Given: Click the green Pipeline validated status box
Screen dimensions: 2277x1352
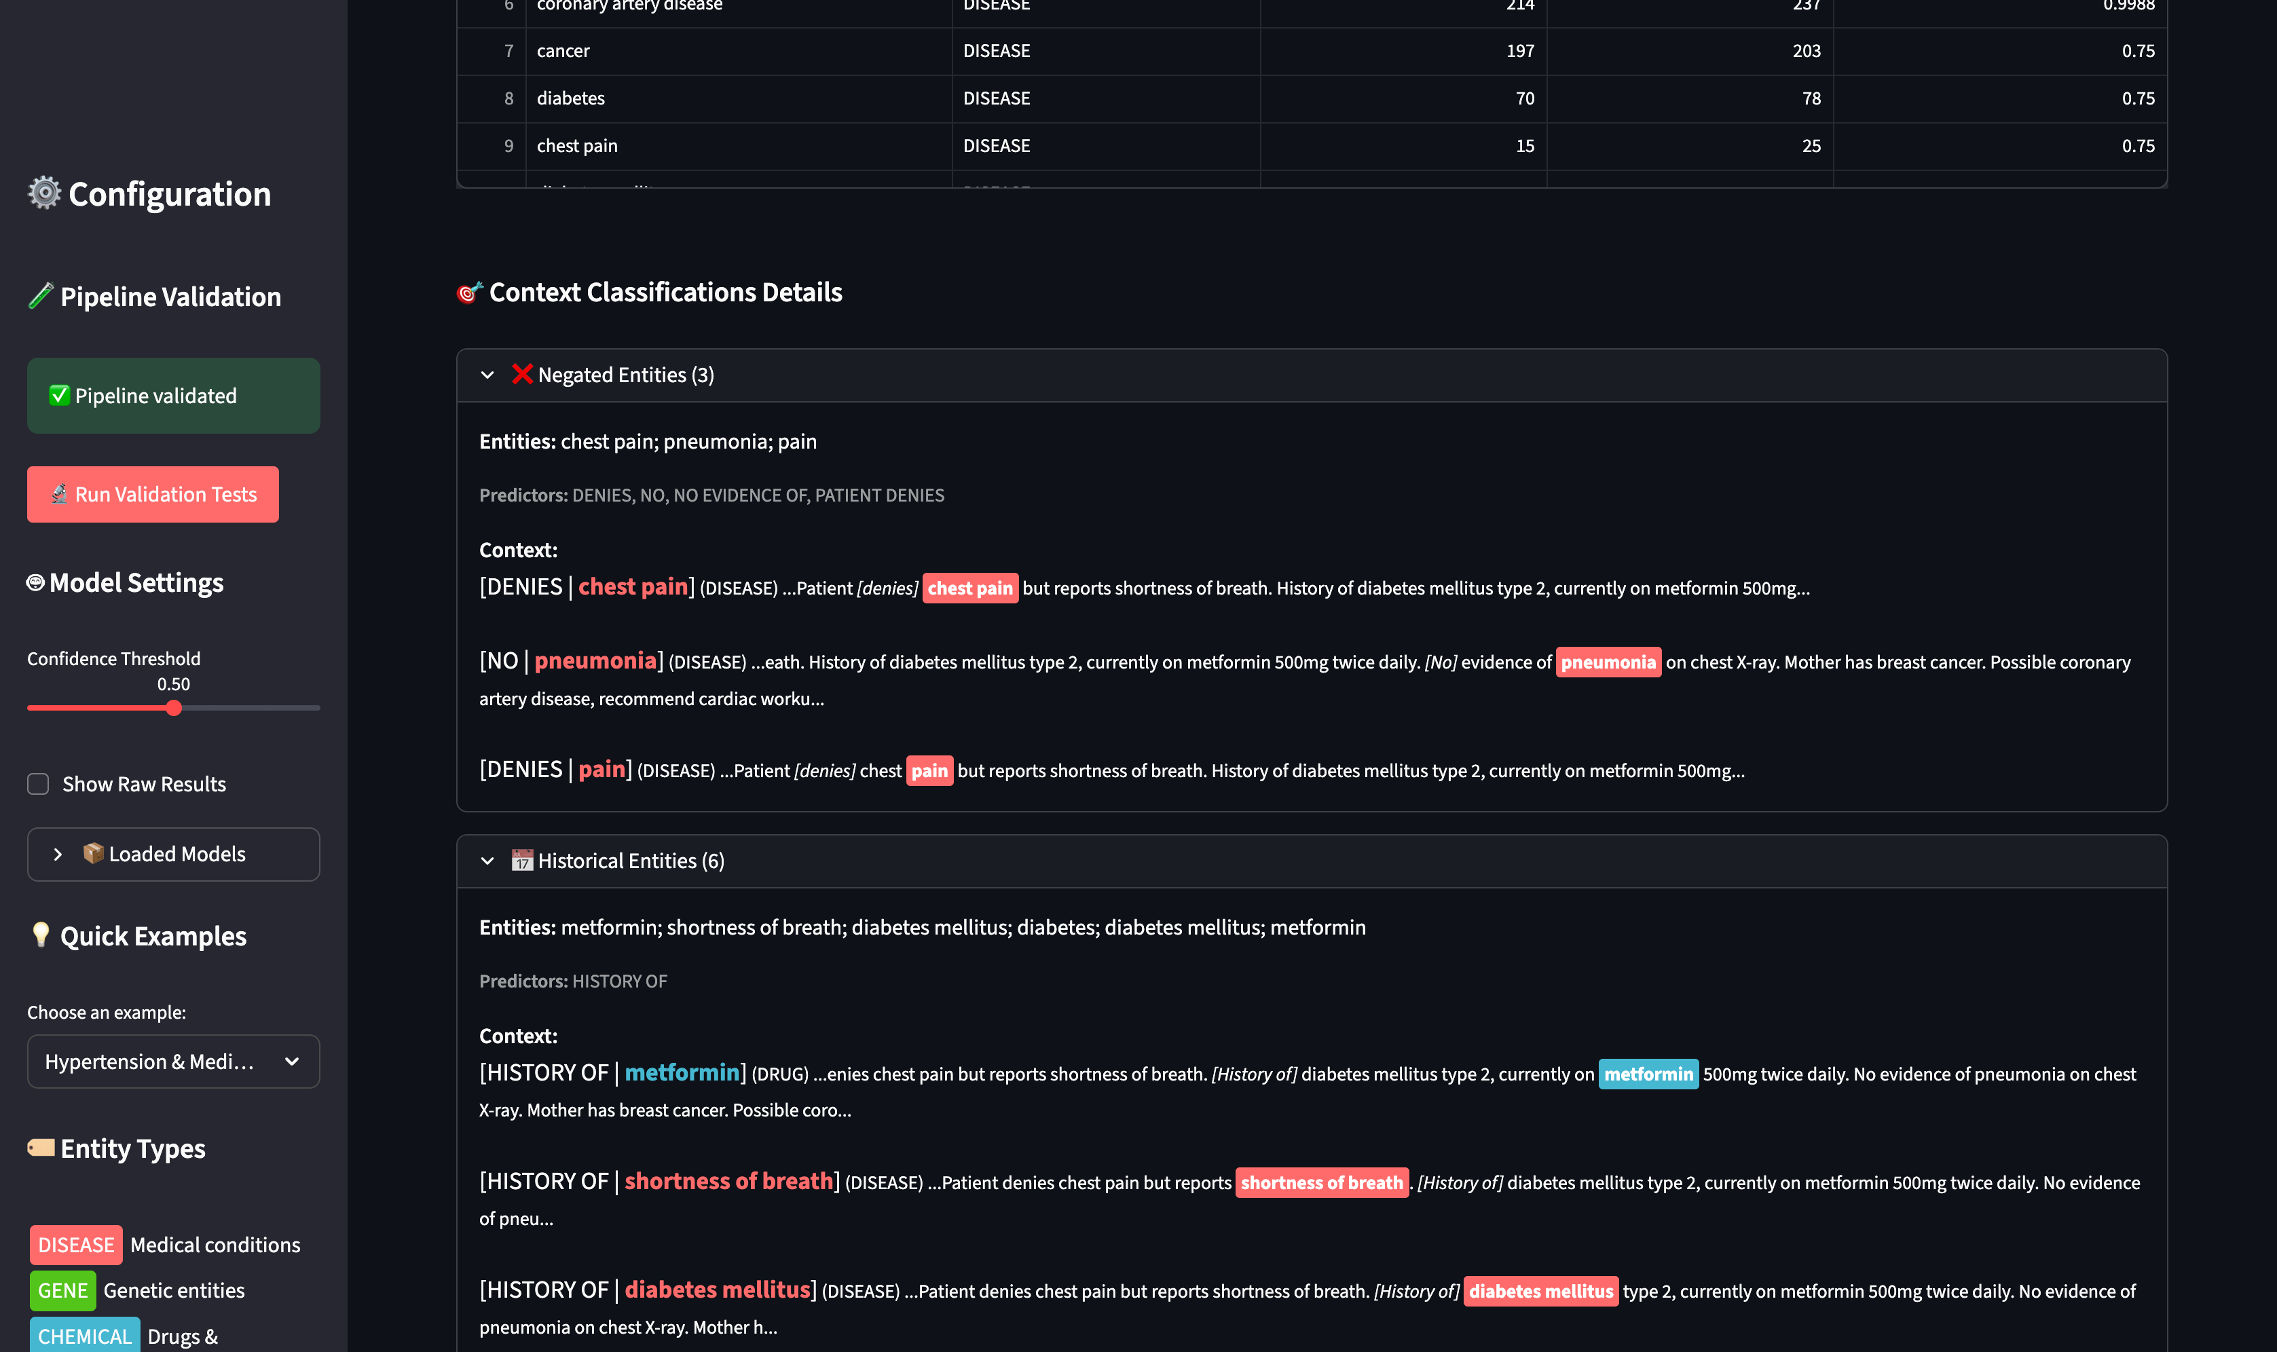Looking at the screenshot, I should (172, 396).
